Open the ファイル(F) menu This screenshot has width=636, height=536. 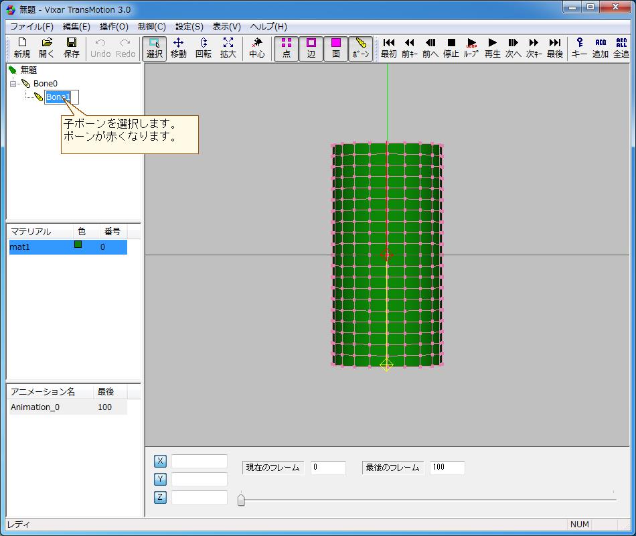31,27
